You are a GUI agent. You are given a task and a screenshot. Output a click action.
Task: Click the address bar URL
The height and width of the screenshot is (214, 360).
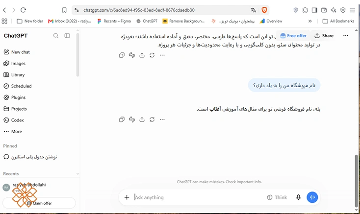coord(139,10)
